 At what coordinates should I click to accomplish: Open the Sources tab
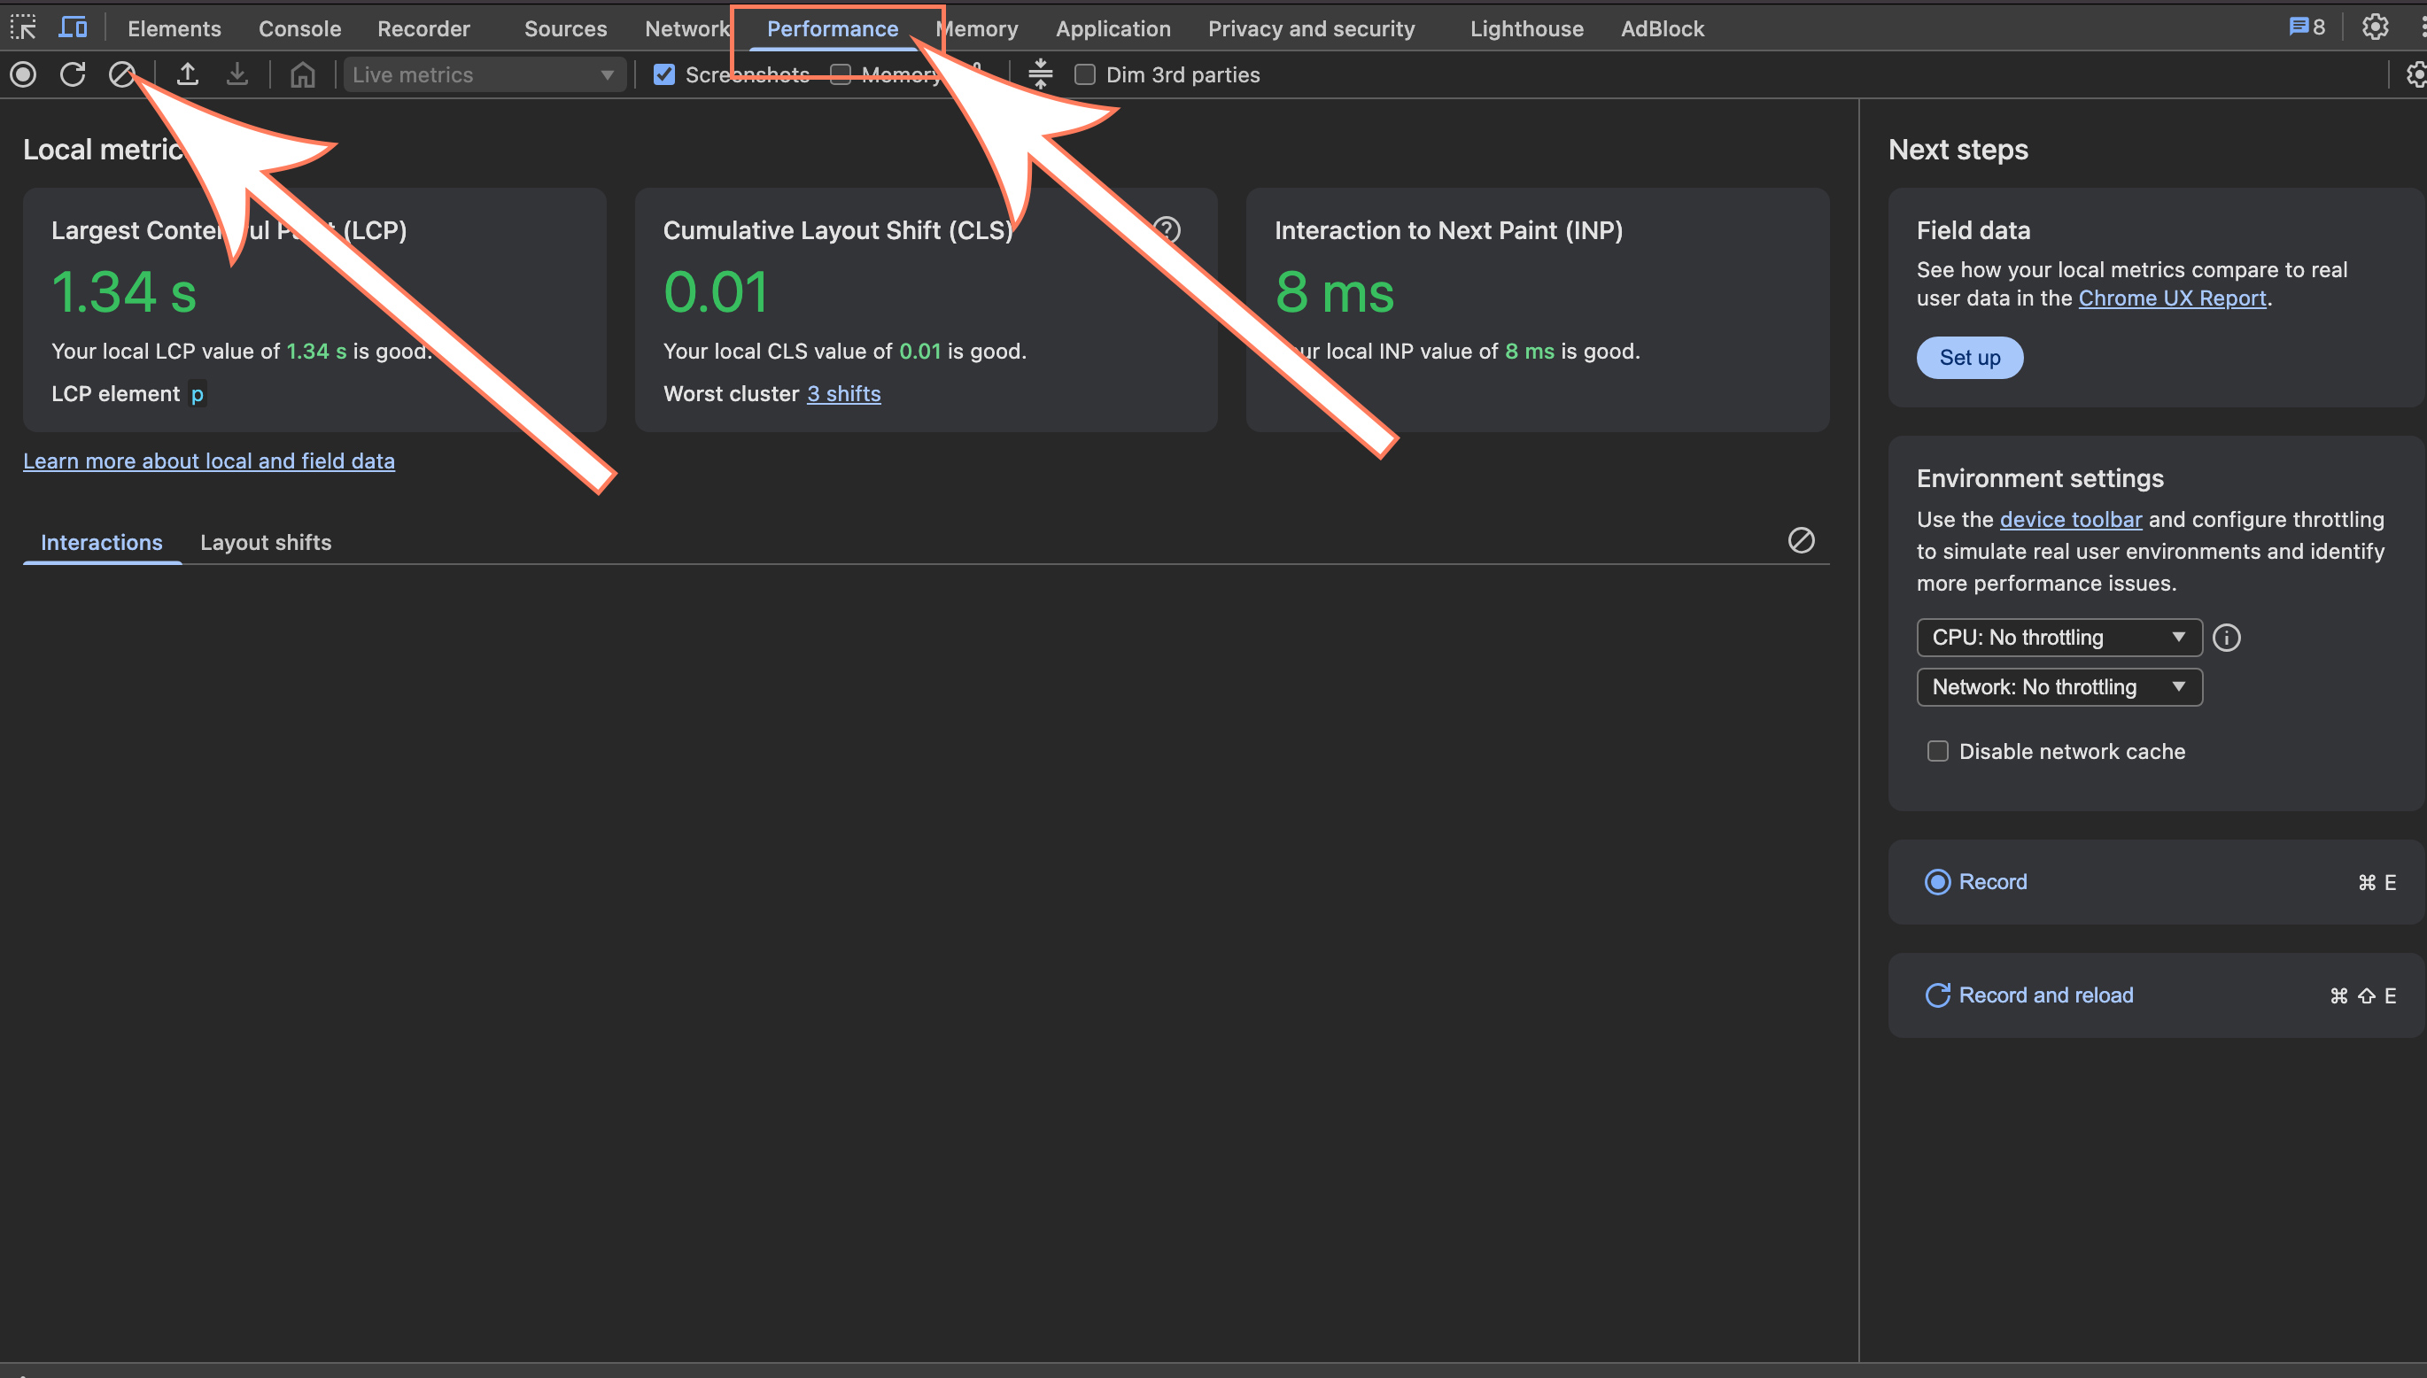click(x=566, y=28)
